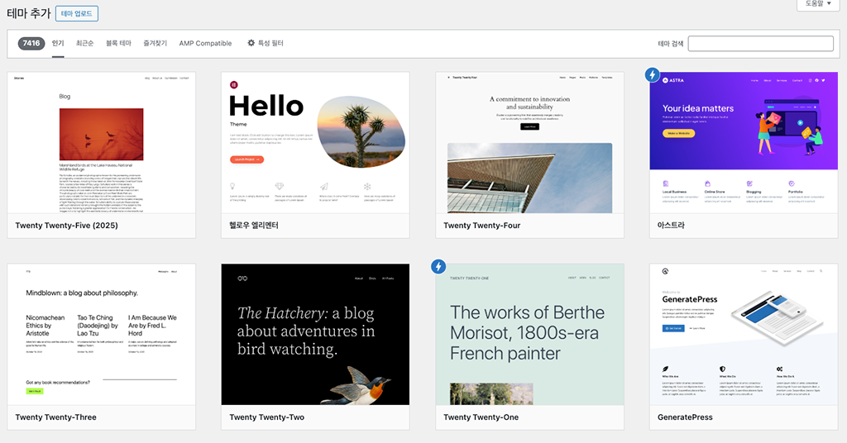Click the Twenty Twenty-Three theme name
This screenshot has width=847, height=443.
coord(55,417)
